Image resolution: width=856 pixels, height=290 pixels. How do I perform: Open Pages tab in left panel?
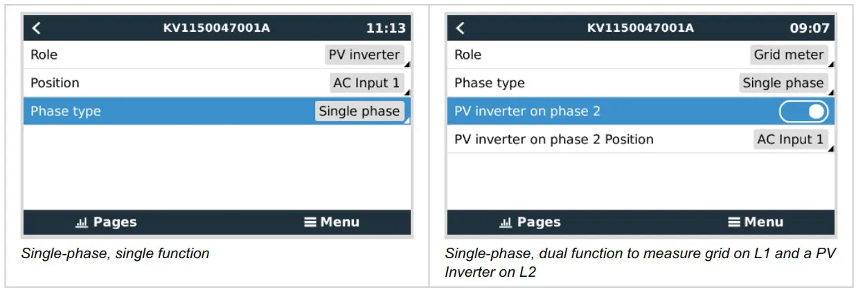coord(107,222)
